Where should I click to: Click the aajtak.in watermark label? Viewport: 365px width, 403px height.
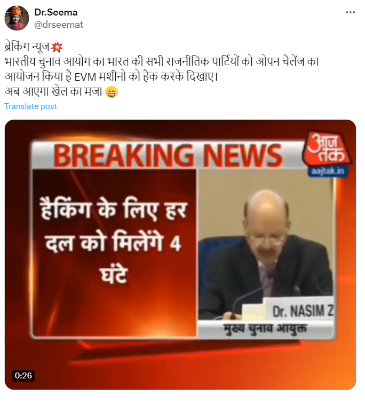(x=328, y=172)
